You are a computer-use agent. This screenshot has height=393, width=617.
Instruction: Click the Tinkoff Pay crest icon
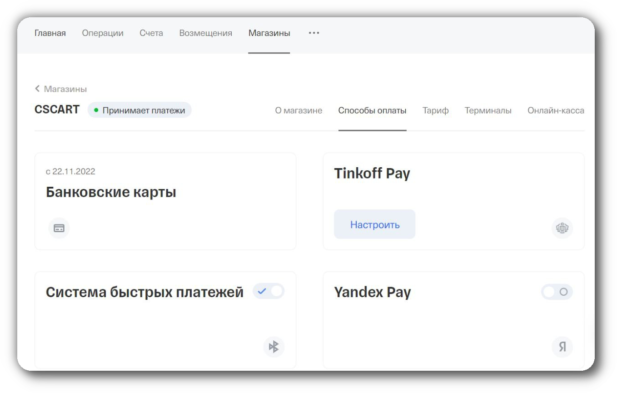[562, 228]
